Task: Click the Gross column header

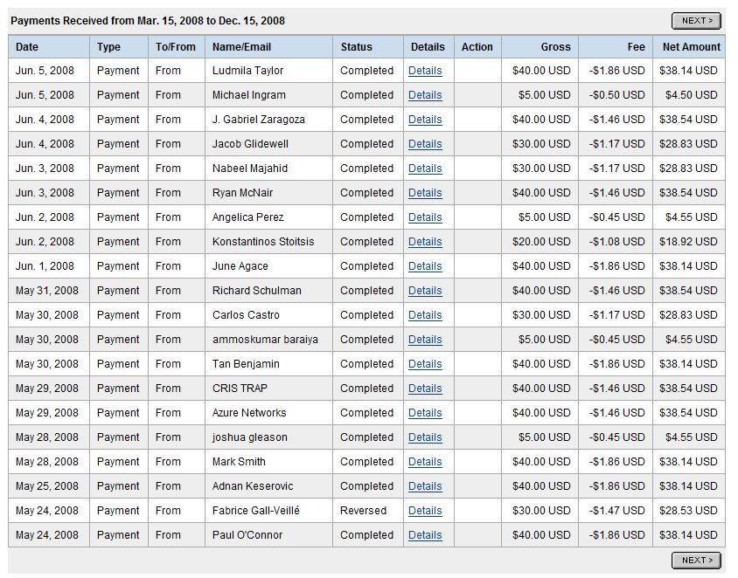Action: pyautogui.click(x=555, y=47)
